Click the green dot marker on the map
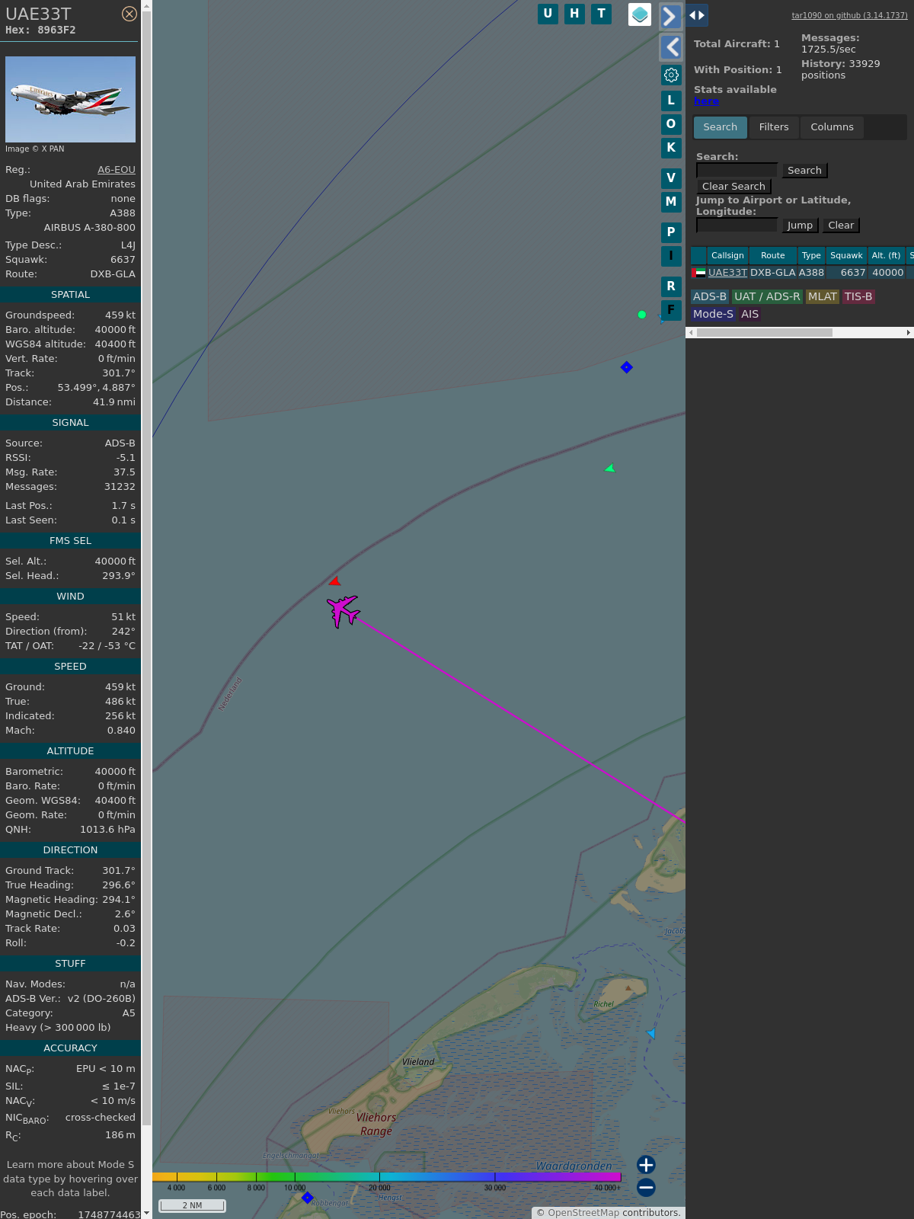914x1219 pixels. click(642, 314)
